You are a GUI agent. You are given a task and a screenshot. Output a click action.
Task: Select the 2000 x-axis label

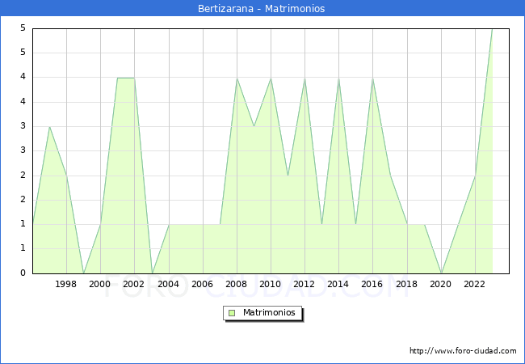(x=100, y=284)
